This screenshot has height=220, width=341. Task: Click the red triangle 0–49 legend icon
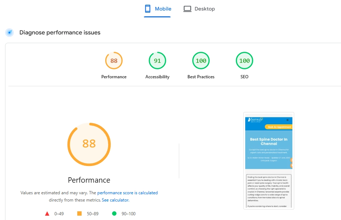47,214
